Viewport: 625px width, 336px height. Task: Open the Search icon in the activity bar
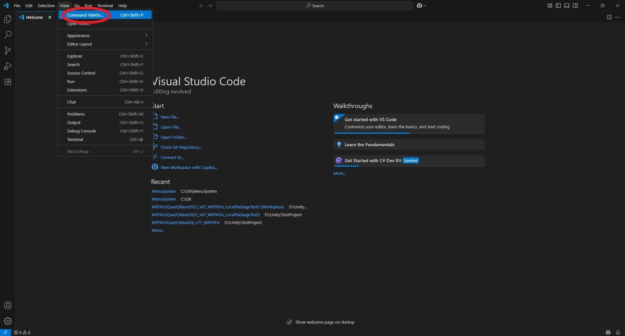7,34
